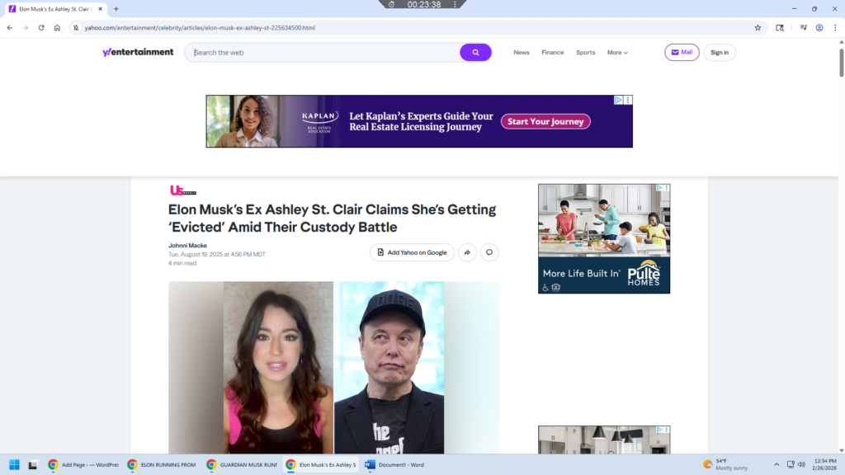This screenshot has width=845, height=475.
Task: Click the Yahoo entertainment logo
Action: 138,52
